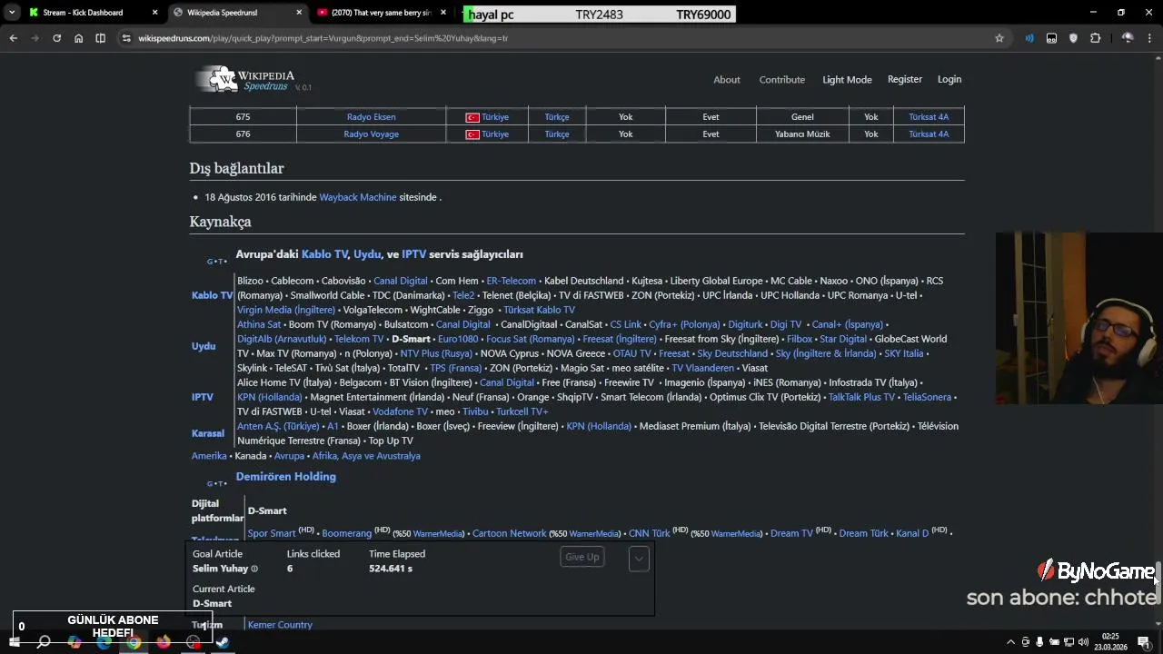The image size is (1163, 654).
Task: Click the info icon beside Selim Yuhay
Action: 254,570
